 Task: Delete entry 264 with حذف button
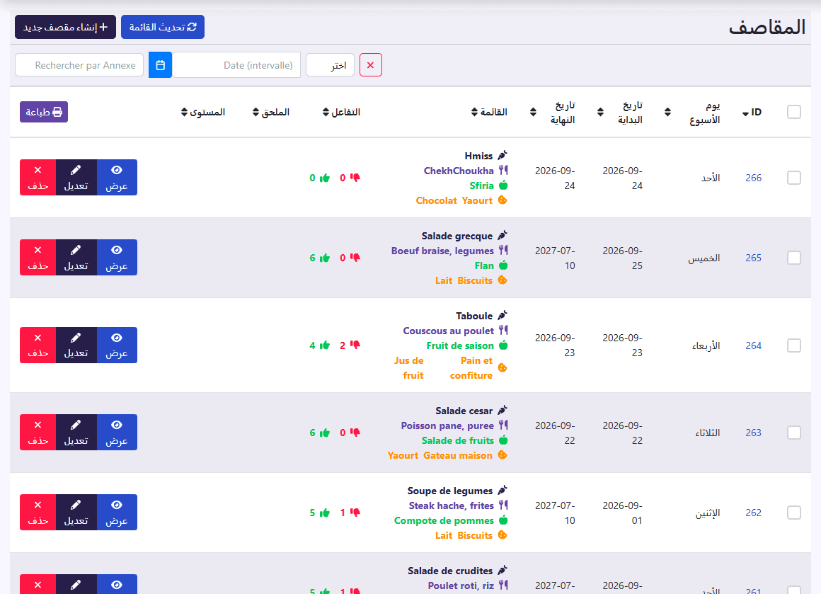pos(38,345)
